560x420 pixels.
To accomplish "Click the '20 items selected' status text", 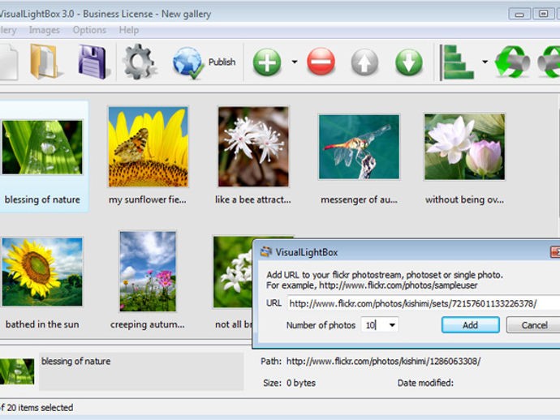I will click(40, 408).
